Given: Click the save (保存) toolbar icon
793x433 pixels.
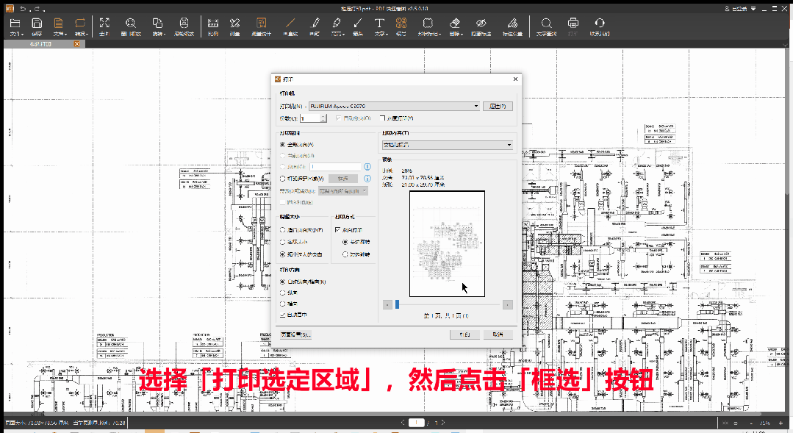Looking at the screenshot, I should click(x=37, y=24).
